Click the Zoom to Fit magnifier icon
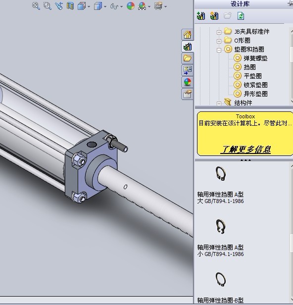Screen dimensions: 293x305 (x=36, y=6)
